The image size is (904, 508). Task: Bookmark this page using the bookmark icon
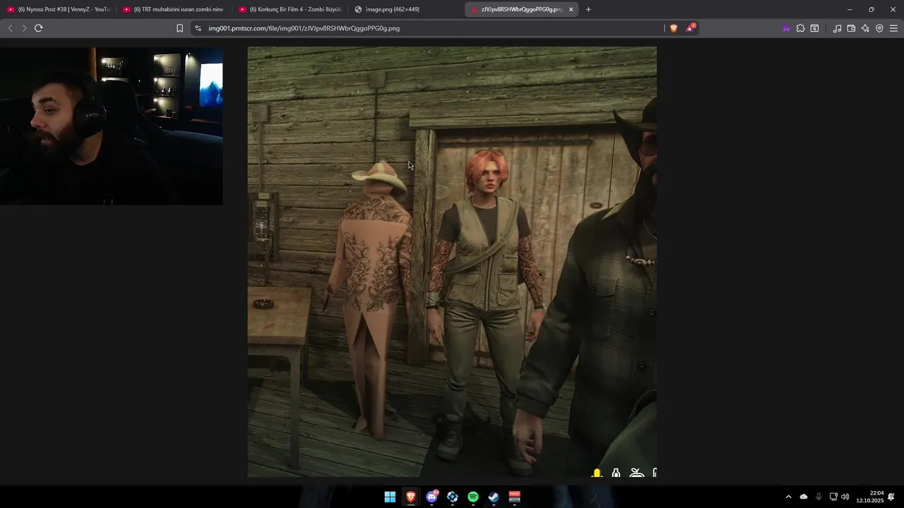179,28
